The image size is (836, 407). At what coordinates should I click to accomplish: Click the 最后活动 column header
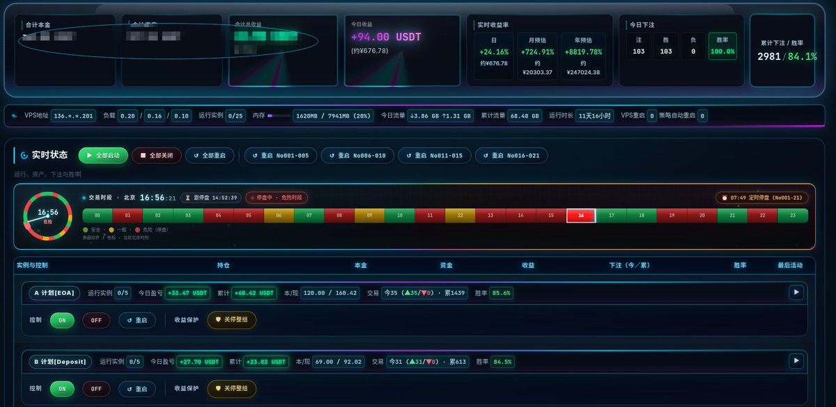790,265
